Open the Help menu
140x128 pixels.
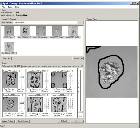(17, 7)
